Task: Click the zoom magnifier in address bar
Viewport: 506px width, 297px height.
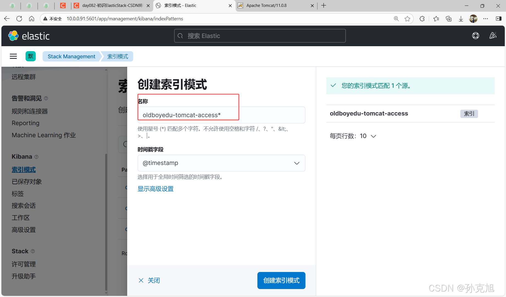Action: (396, 19)
